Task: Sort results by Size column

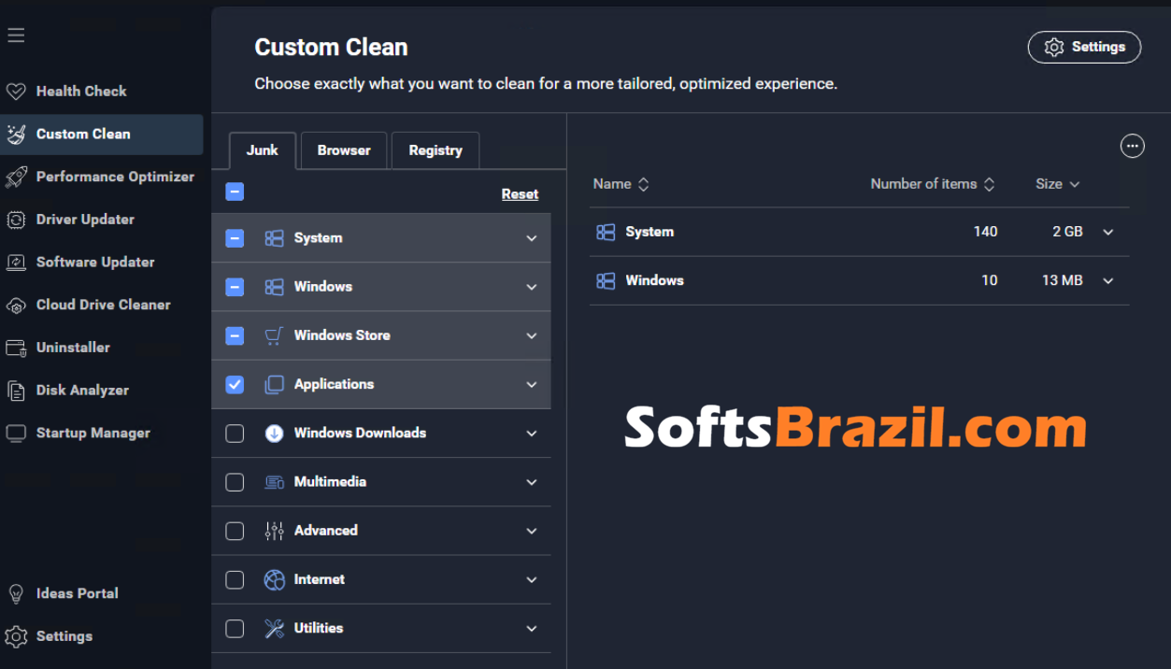Action: point(1057,184)
